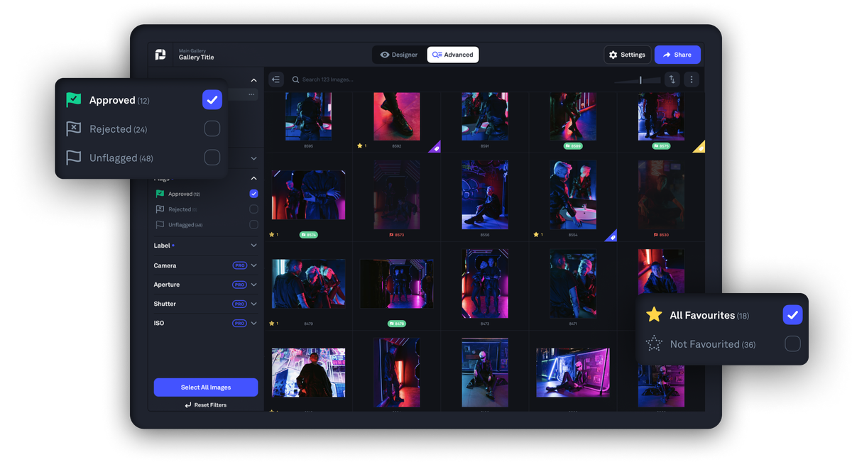852x462 pixels.
Task: Click the Share button
Action: [x=677, y=55]
